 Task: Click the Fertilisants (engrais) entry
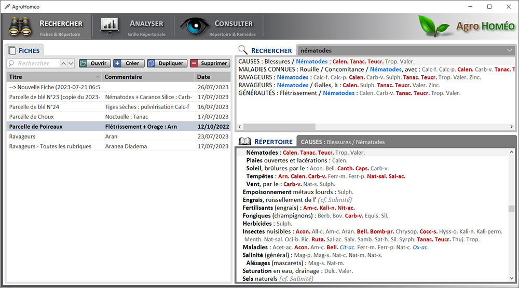[298, 208]
